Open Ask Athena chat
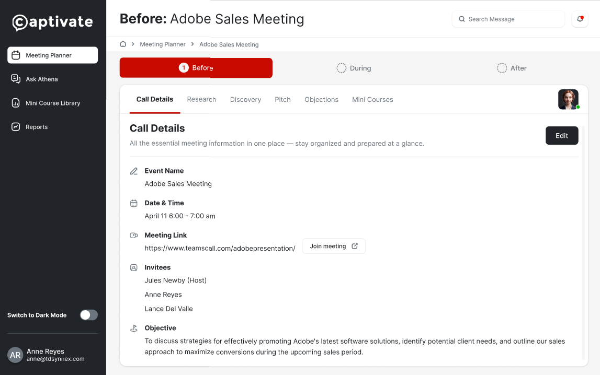This screenshot has width=600, height=375. pos(42,79)
